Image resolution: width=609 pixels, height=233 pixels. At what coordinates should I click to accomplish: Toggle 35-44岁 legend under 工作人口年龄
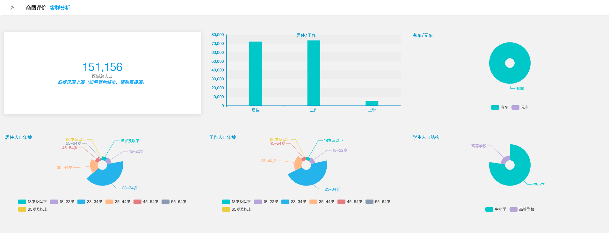322,202
